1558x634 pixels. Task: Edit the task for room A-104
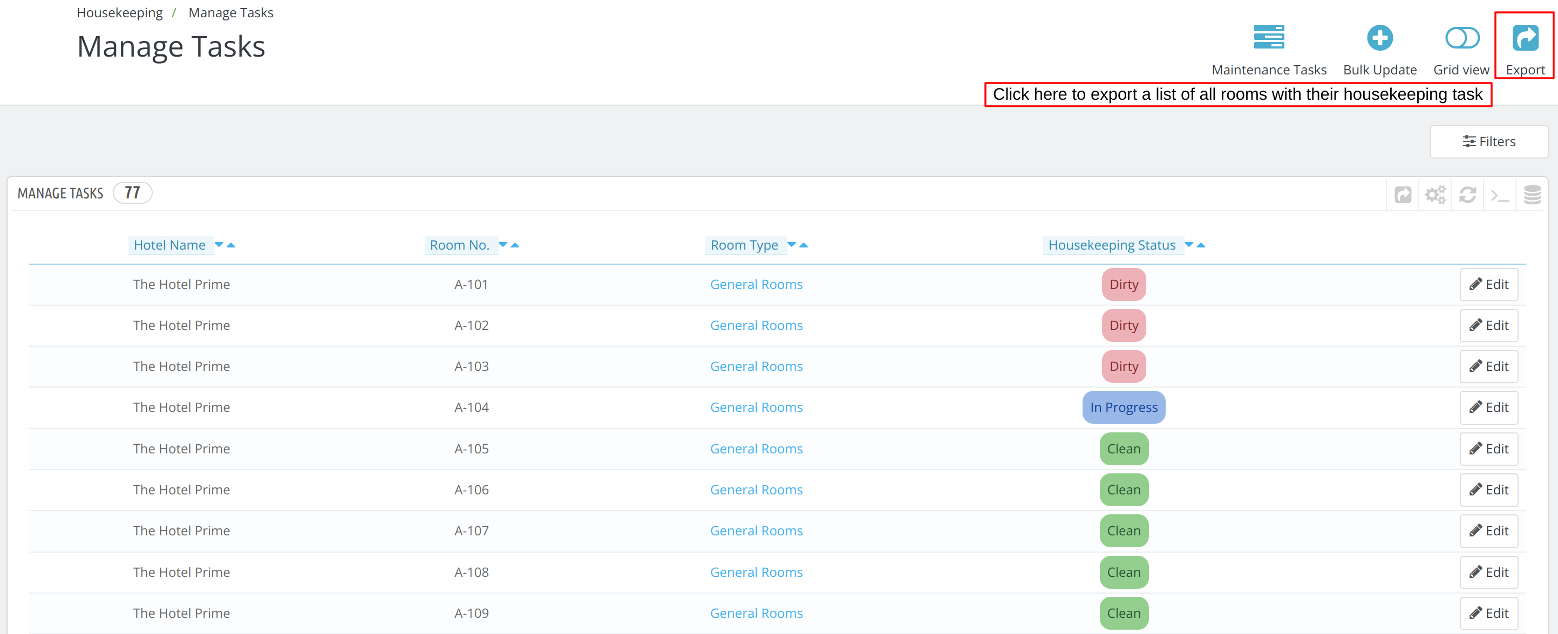pyautogui.click(x=1488, y=408)
